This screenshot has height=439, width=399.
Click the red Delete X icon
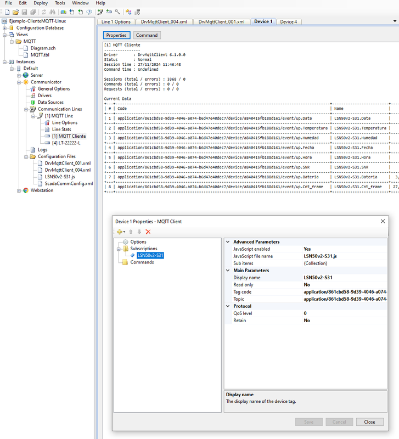tap(148, 232)
